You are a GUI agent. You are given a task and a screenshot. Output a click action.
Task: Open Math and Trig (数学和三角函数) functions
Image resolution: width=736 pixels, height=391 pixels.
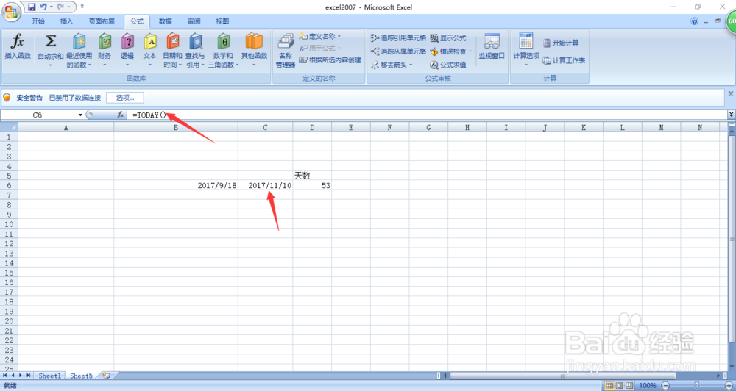[x=224, y=51]
